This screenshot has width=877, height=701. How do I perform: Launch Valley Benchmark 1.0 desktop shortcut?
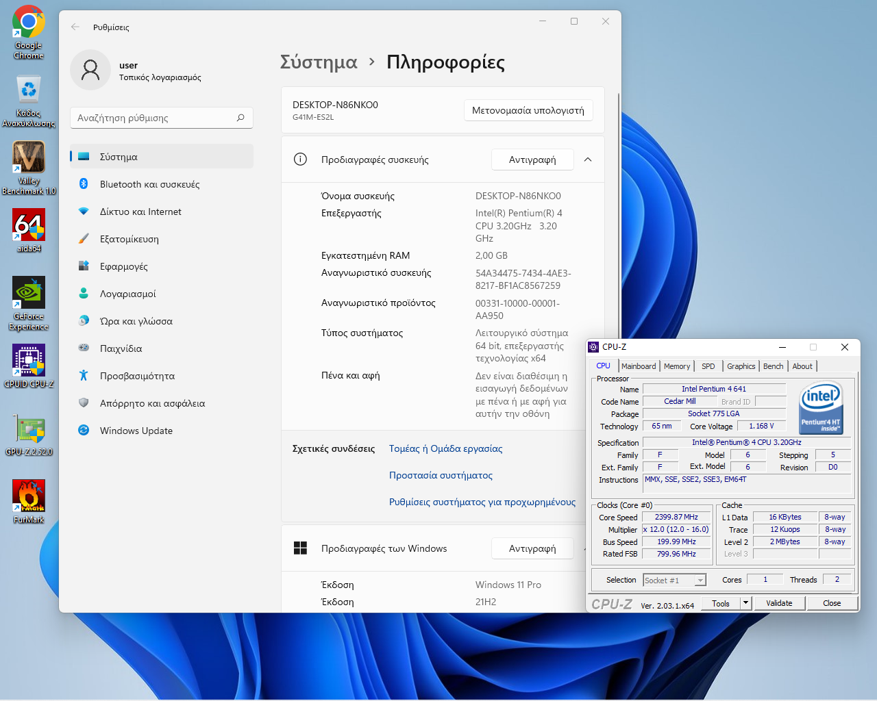[29, 168]
